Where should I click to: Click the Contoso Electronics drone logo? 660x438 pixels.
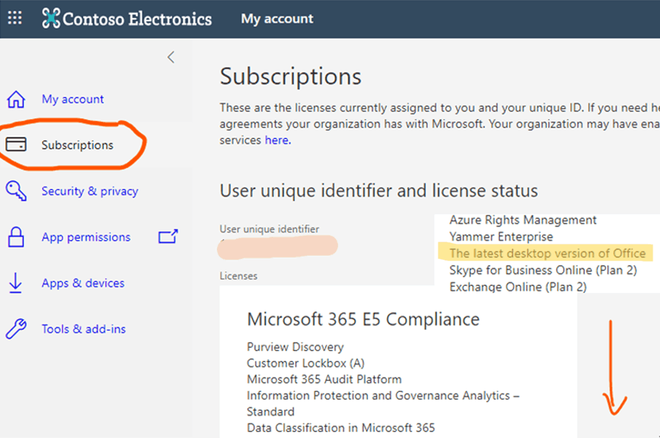click(51, 18)
